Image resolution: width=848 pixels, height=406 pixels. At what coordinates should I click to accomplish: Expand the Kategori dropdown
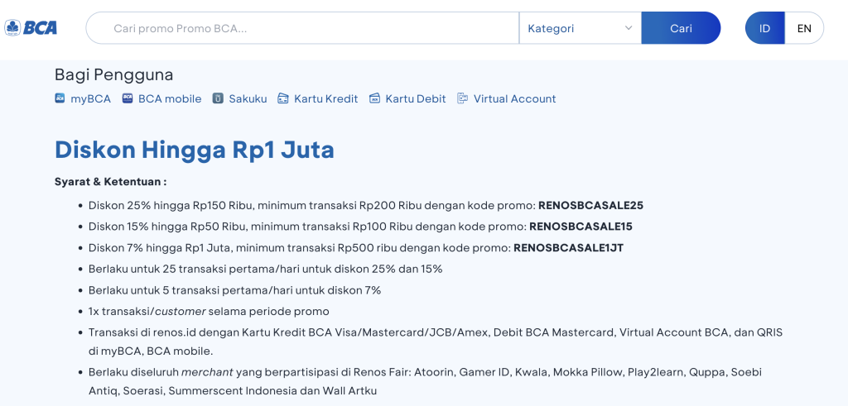[581, 28]
